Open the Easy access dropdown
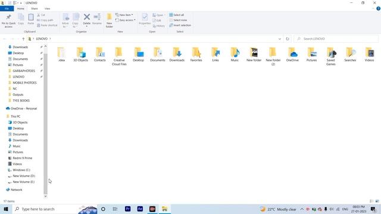Screen dimensions: 381x214 (126, 20)
